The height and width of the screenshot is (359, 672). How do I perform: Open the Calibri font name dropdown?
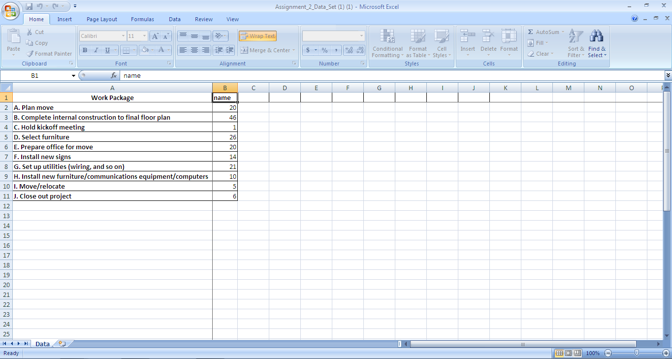pyautogui.click(x=123, y=36)
